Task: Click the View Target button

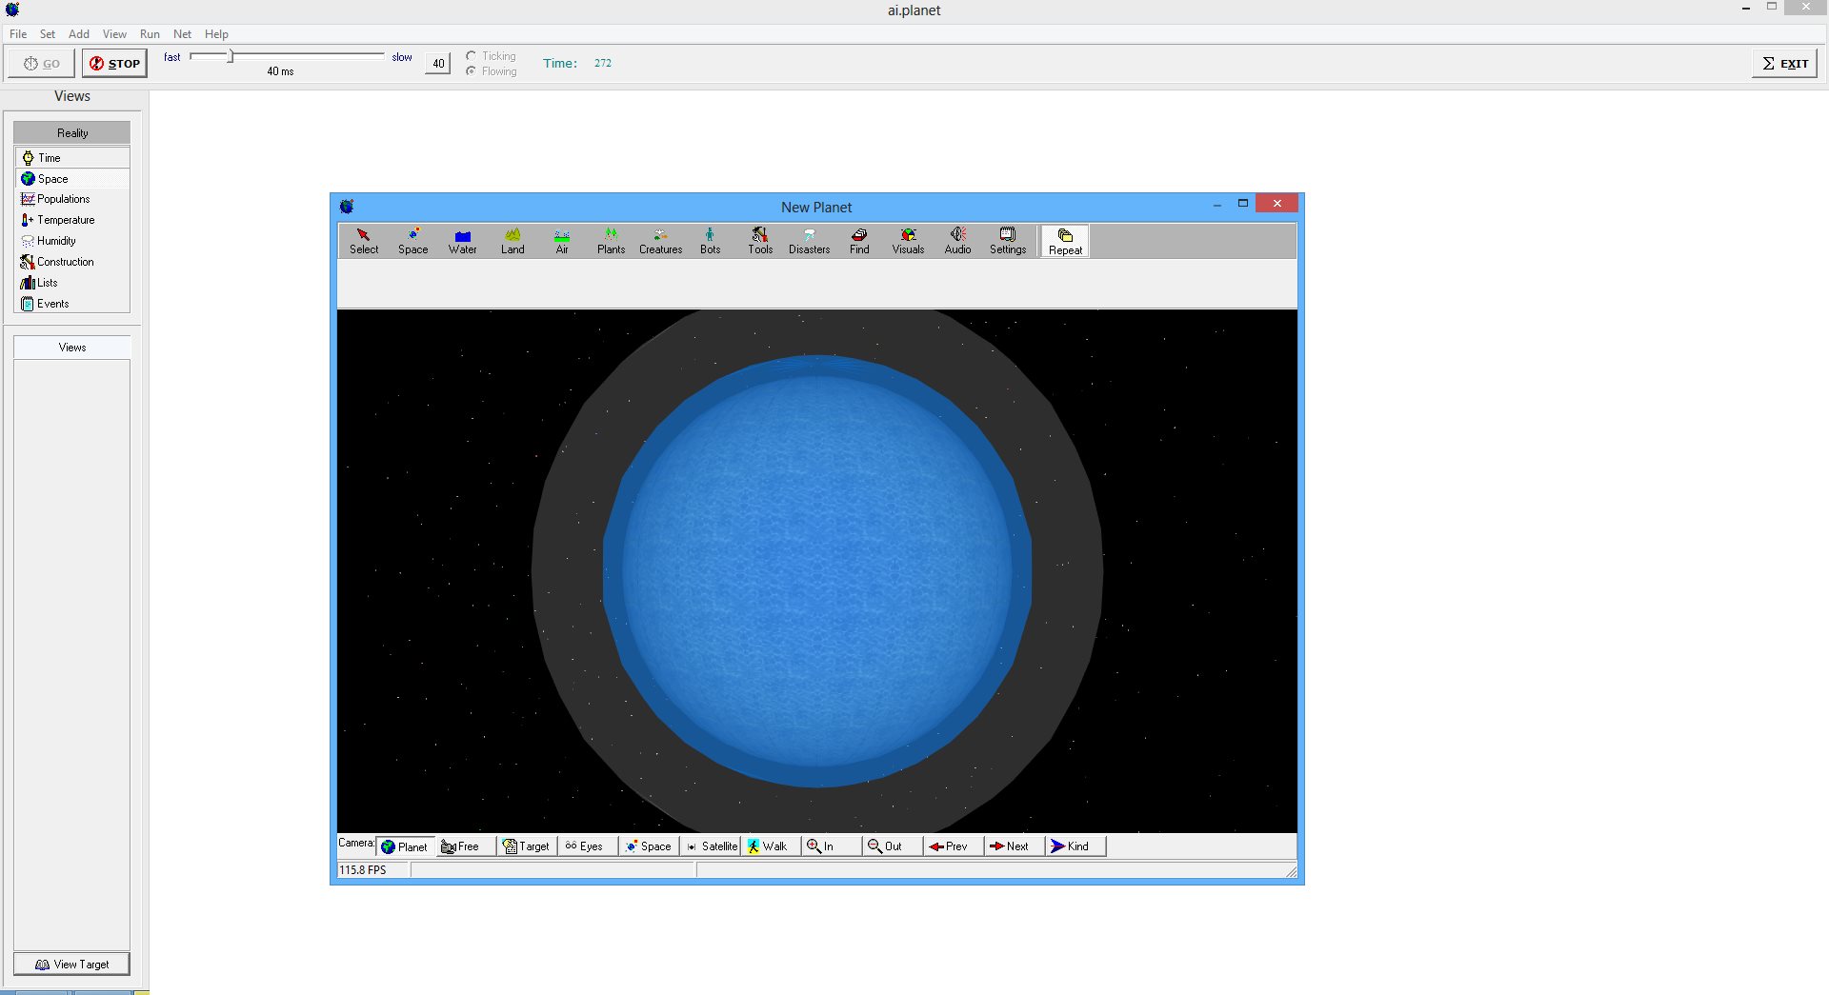Action: coord(72,965)
